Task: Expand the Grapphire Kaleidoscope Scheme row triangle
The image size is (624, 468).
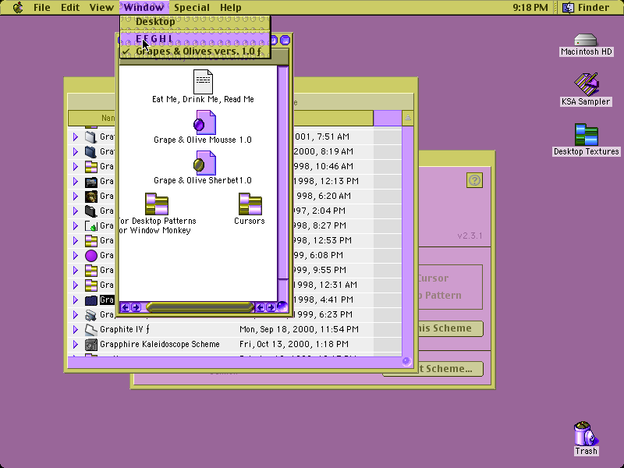Action: [x=76, y=344]
